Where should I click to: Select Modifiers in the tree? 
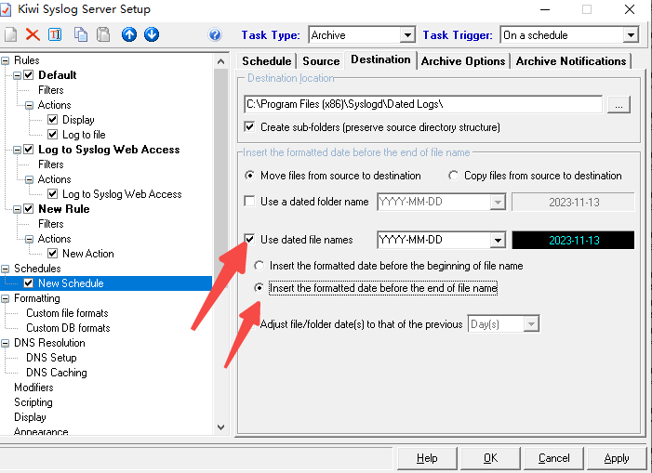click(33, 388)
